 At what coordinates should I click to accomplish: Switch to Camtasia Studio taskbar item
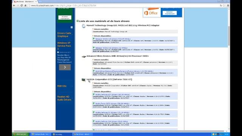[x=40, y=134]
